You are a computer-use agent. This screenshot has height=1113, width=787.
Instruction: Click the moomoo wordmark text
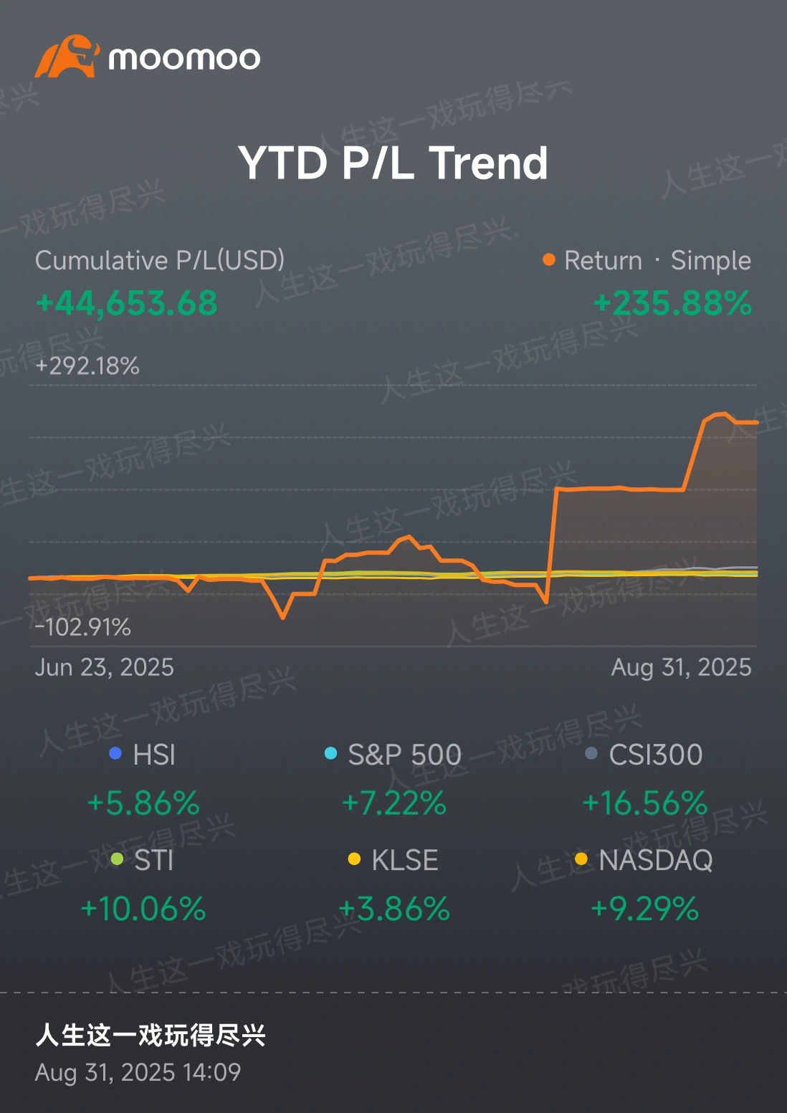click(184, 59)
